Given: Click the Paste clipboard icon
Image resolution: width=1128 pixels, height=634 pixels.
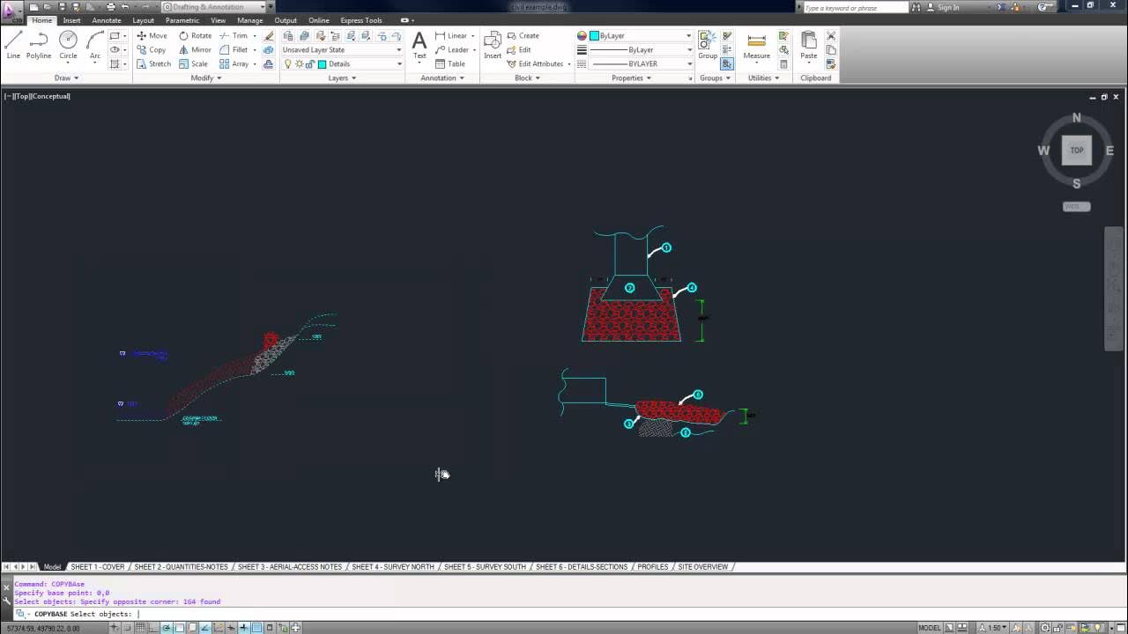Looking at the screenshot, I should coord(808,46).
